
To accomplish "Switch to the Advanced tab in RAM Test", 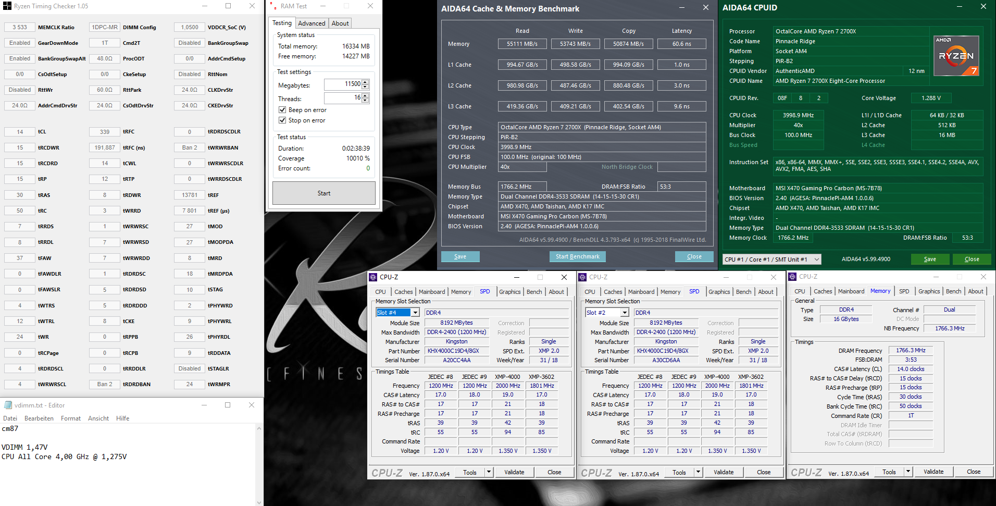I will pyautogui.click(x=312, y=23).
